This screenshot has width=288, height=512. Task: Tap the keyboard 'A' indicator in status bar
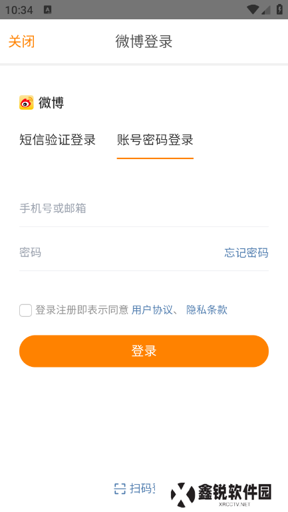[48, 10]
